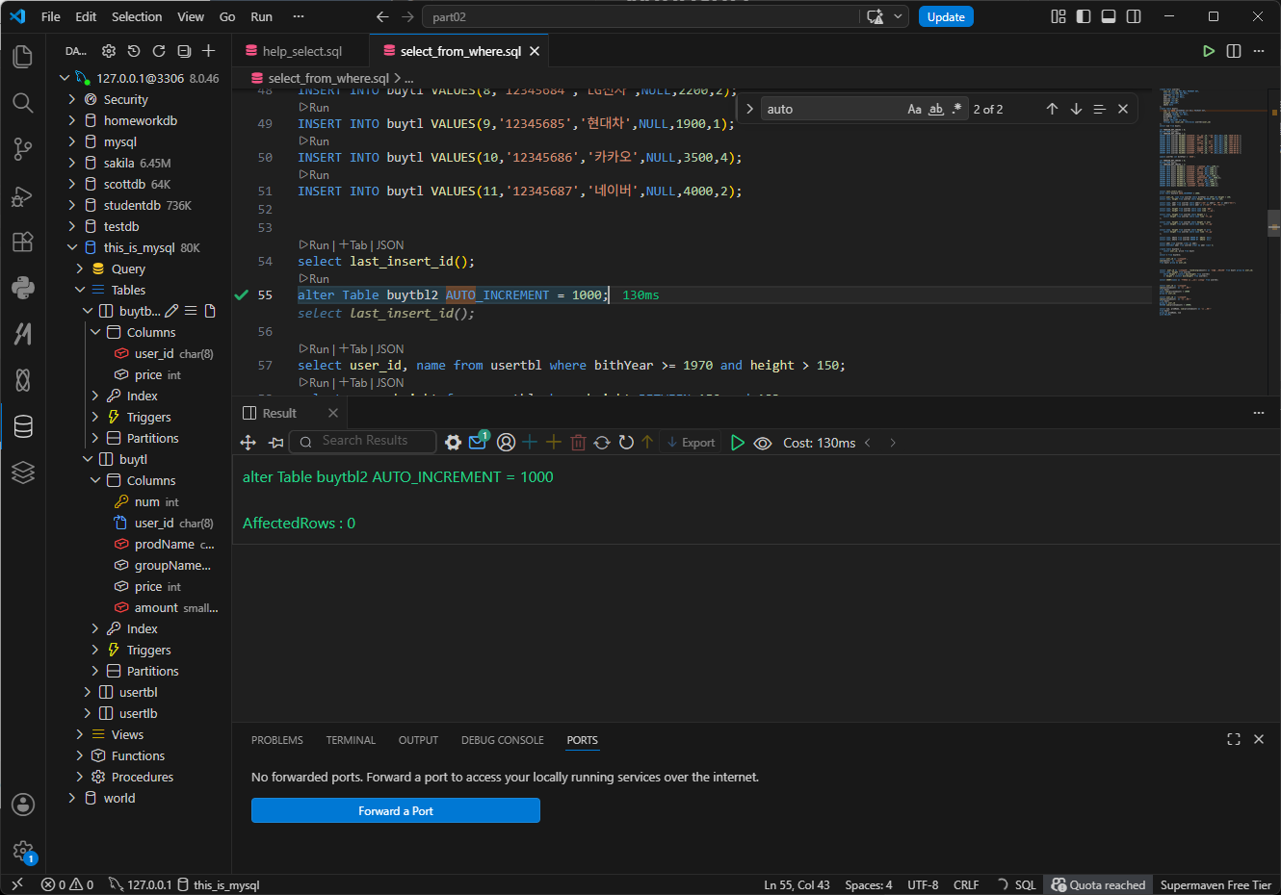Split the editor right
The width and height of the screenshot is (1281, 895).
(1234, 51)
